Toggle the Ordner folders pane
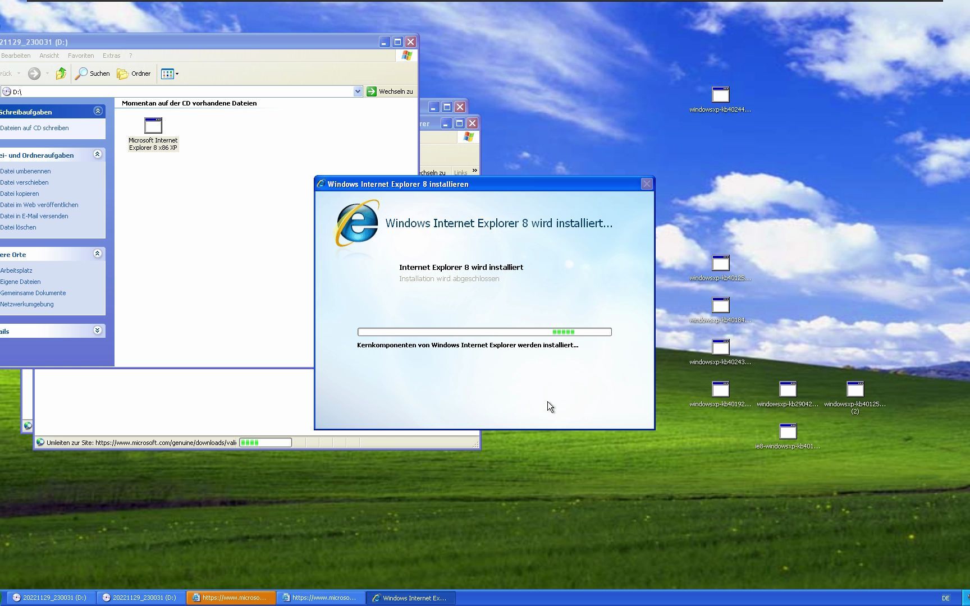 (x=134, y=74)
